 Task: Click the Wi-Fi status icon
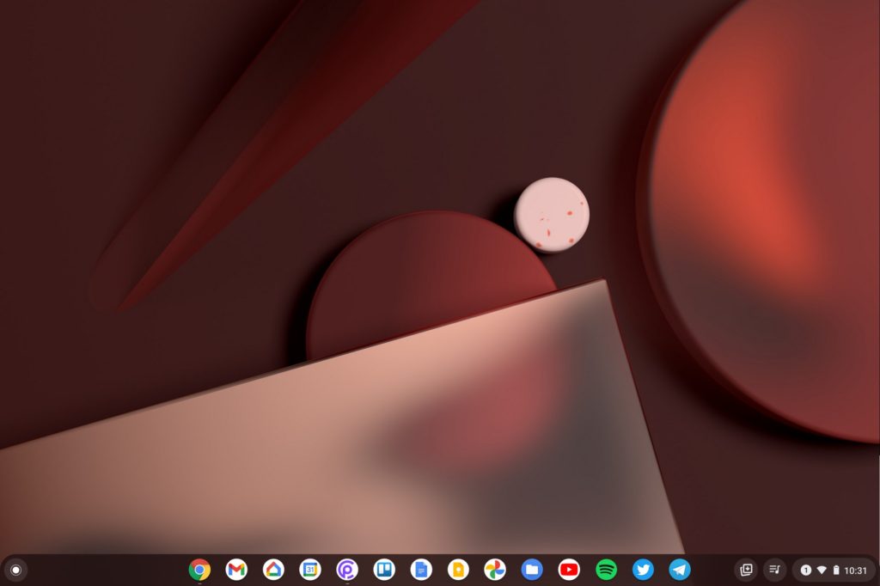coord(822,571)
